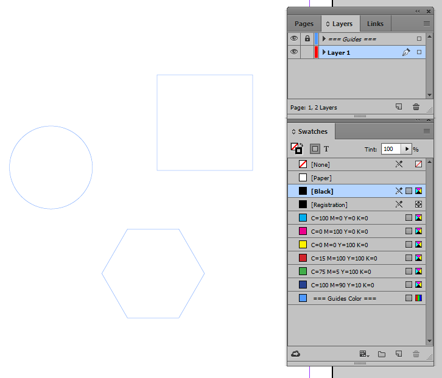
Task: Click the process color icon on cyan swatch row
Action: pos(409,218)
